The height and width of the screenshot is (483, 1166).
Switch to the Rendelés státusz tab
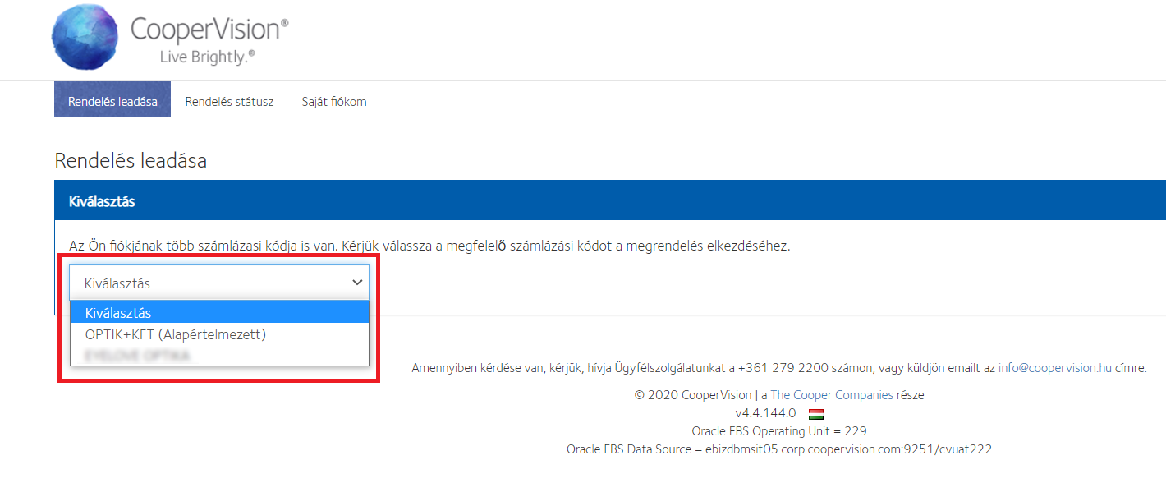click(x=229, y=102)
